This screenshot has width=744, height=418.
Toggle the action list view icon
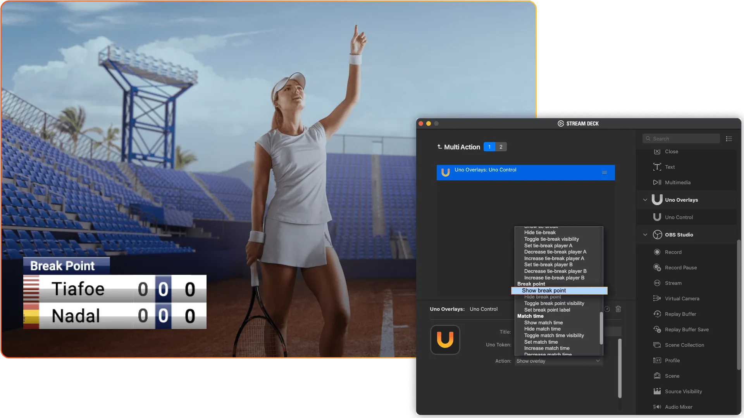coord(729,139)
